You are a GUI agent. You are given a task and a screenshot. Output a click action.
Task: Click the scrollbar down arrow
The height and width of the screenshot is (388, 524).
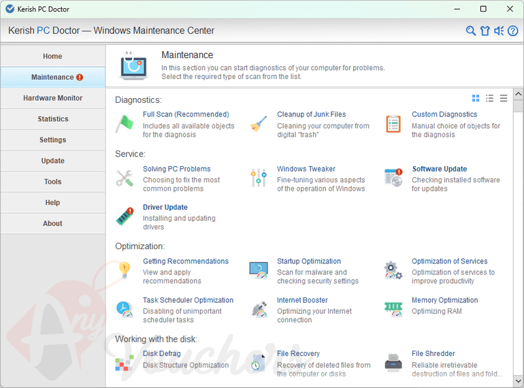pos(519,381)
